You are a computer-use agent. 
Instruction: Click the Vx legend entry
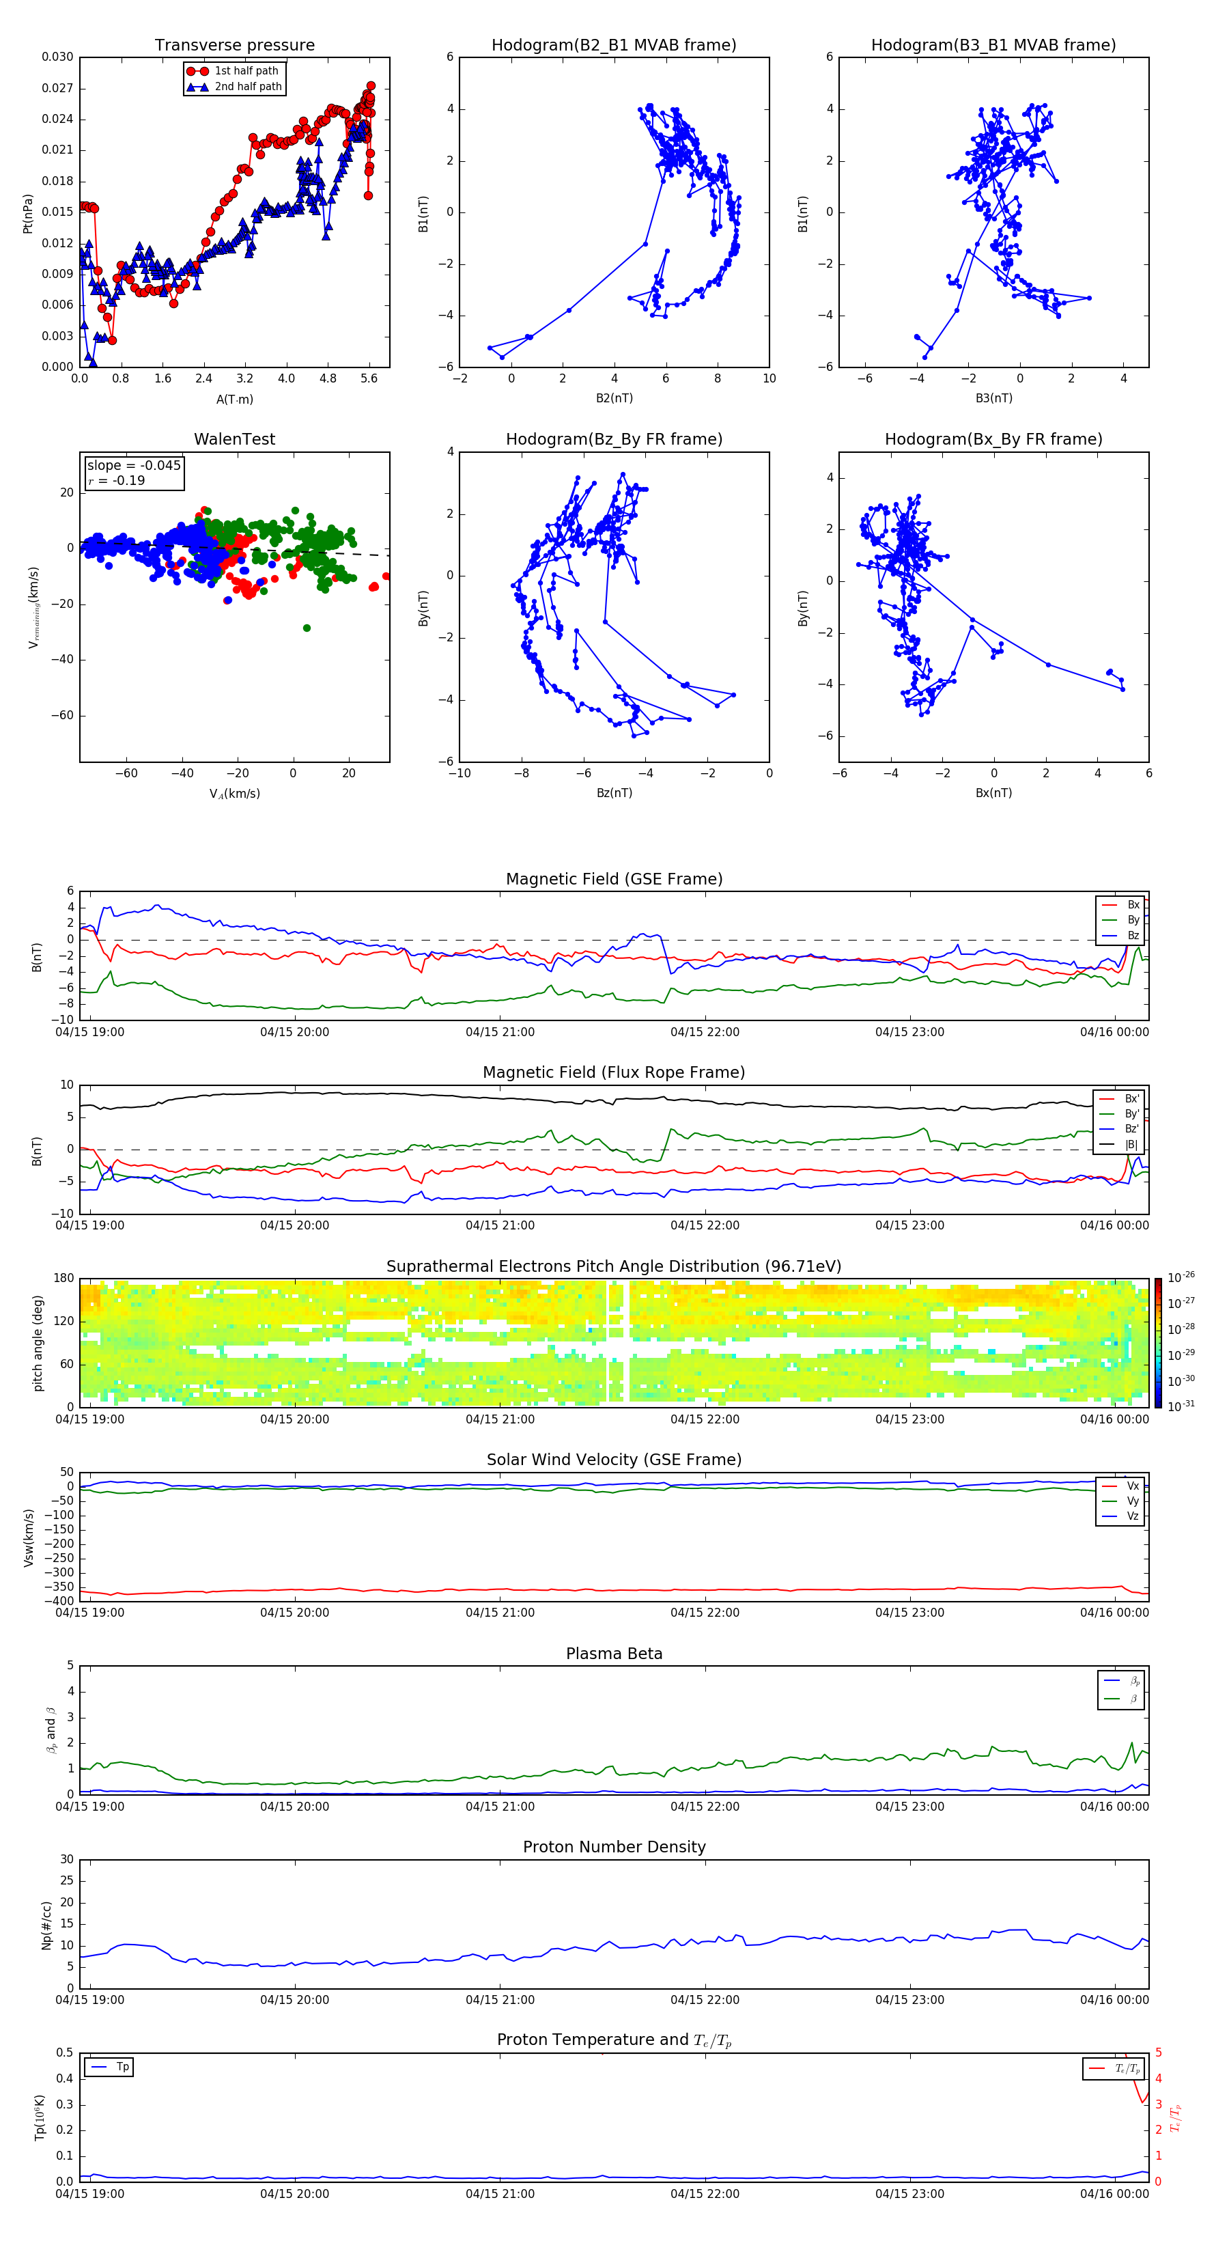pos(1120,1486)
